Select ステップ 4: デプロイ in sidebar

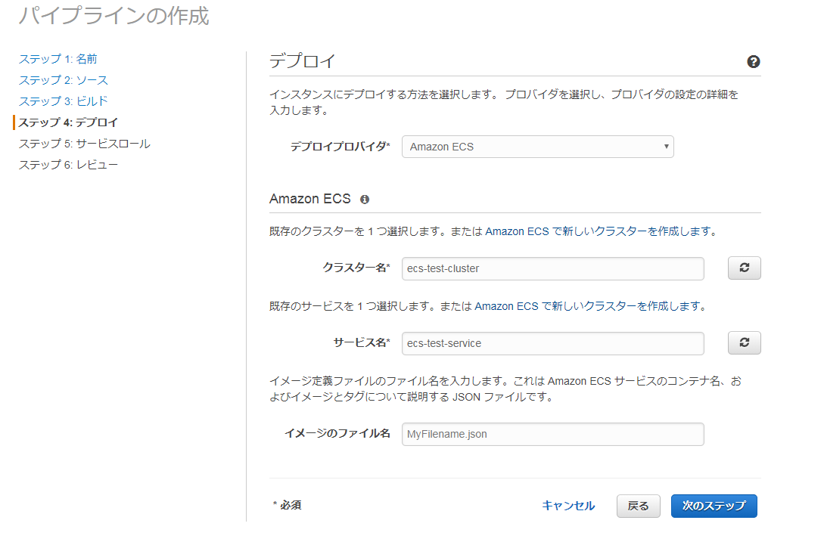[68, 122]
